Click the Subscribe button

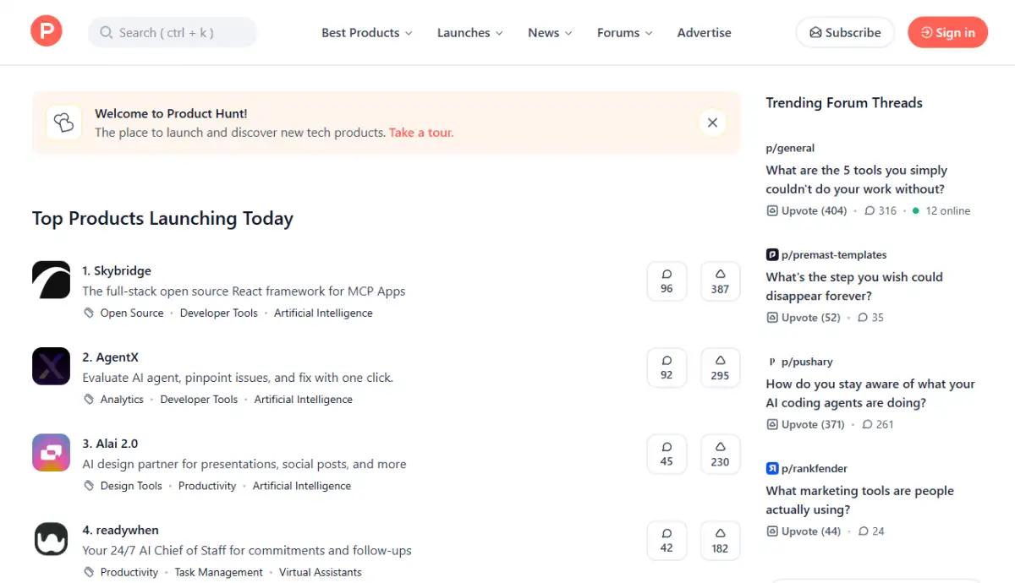[845, 32]
